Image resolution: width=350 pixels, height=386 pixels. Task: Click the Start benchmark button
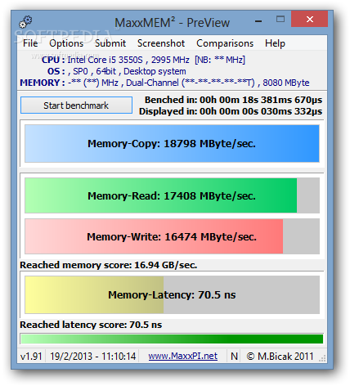tap(76, 105)
